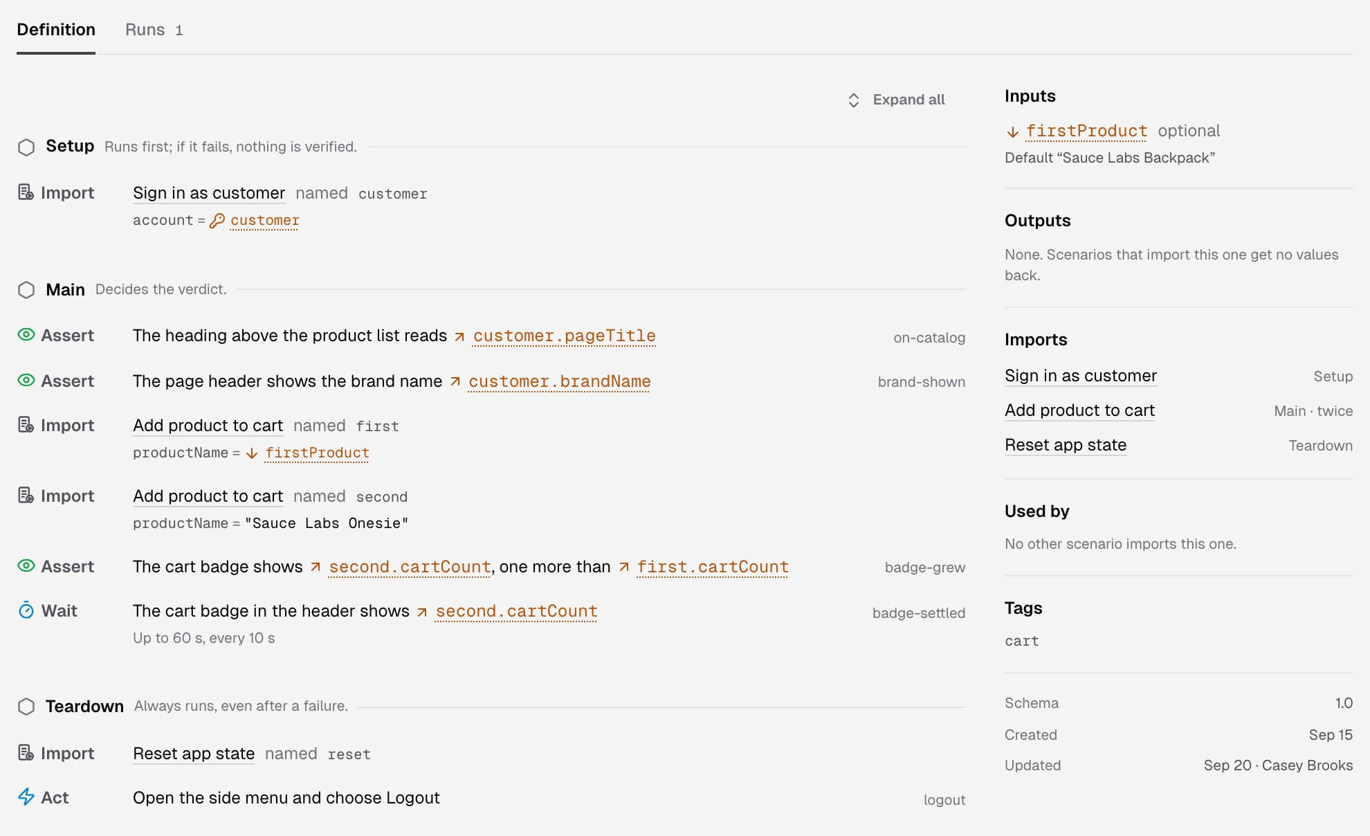Open the customer account credential link
Viewport: 1370px width, 836px height.
(265, 220)
